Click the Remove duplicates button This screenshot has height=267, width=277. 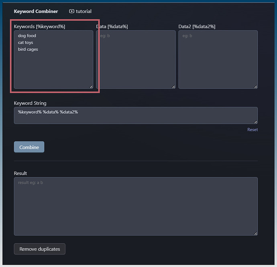tap(40, 249)
